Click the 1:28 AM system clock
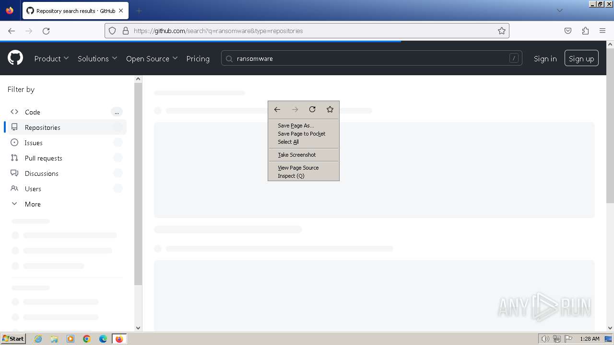This screenshot has height=345, width=614. [x=590, y=339]
